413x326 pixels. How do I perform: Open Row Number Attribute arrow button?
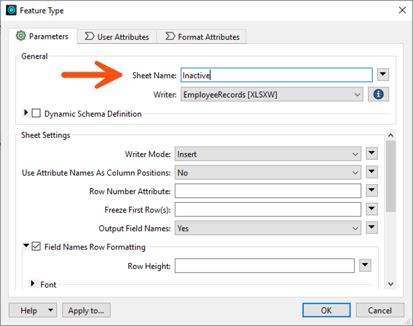(x=371, y=191)
